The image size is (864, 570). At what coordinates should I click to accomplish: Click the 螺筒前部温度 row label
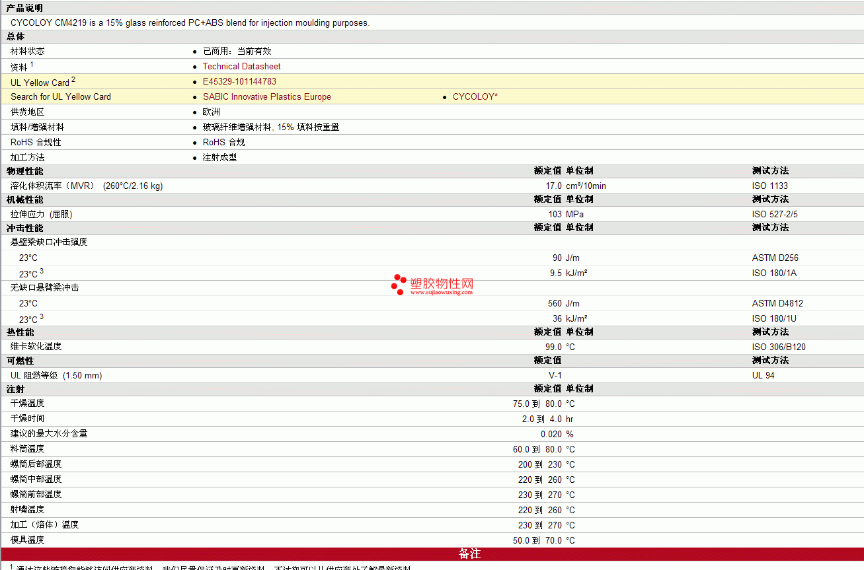click(36, 494)
